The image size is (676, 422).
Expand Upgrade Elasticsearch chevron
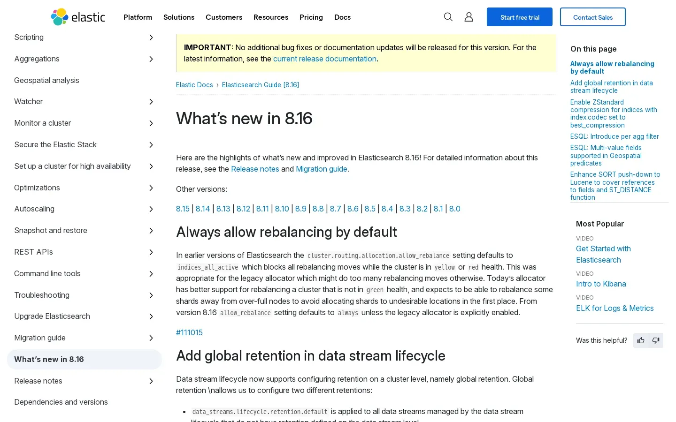pos(151,316)
